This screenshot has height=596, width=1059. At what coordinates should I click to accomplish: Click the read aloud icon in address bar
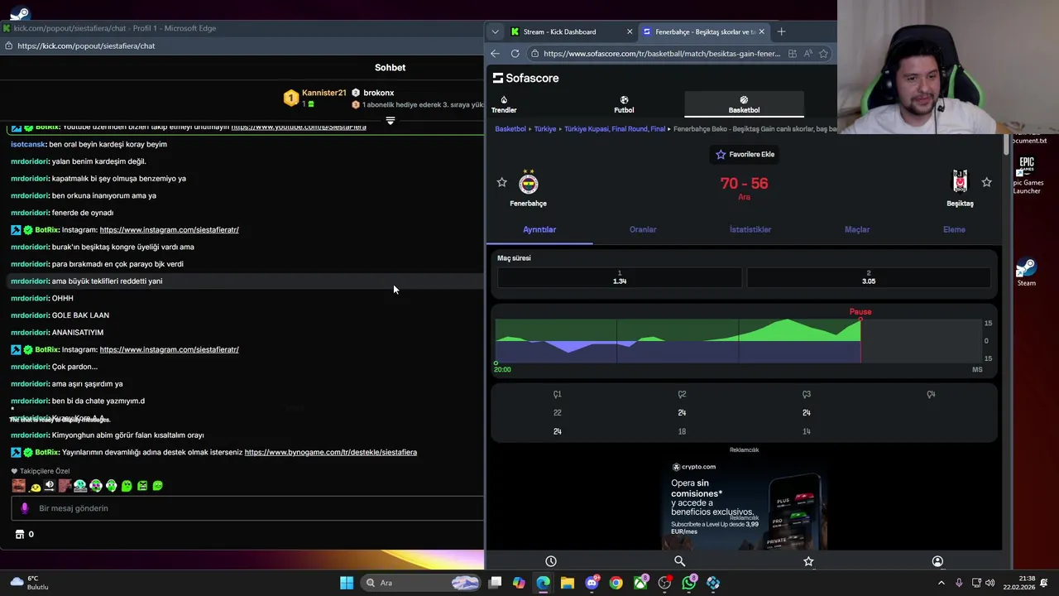pyautogui.click(x=808, y=54)
